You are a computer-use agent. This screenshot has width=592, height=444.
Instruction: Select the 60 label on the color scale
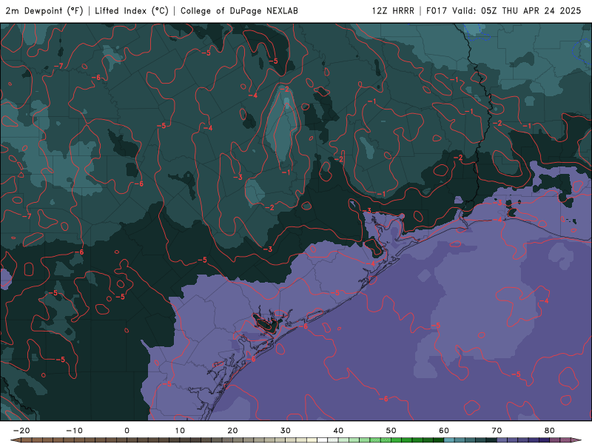(x=444, y=431)
